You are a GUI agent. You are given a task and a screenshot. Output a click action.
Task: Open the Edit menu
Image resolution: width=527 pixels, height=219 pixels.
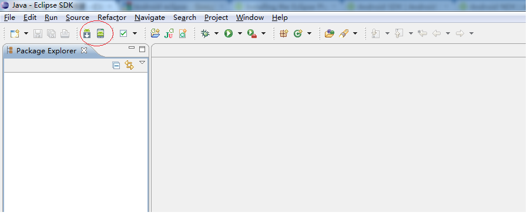(x=30, y=18)
